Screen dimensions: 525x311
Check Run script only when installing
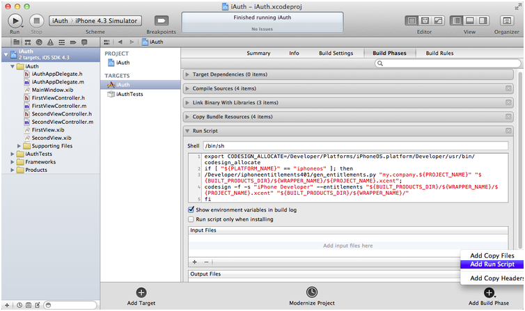[191, 219]
